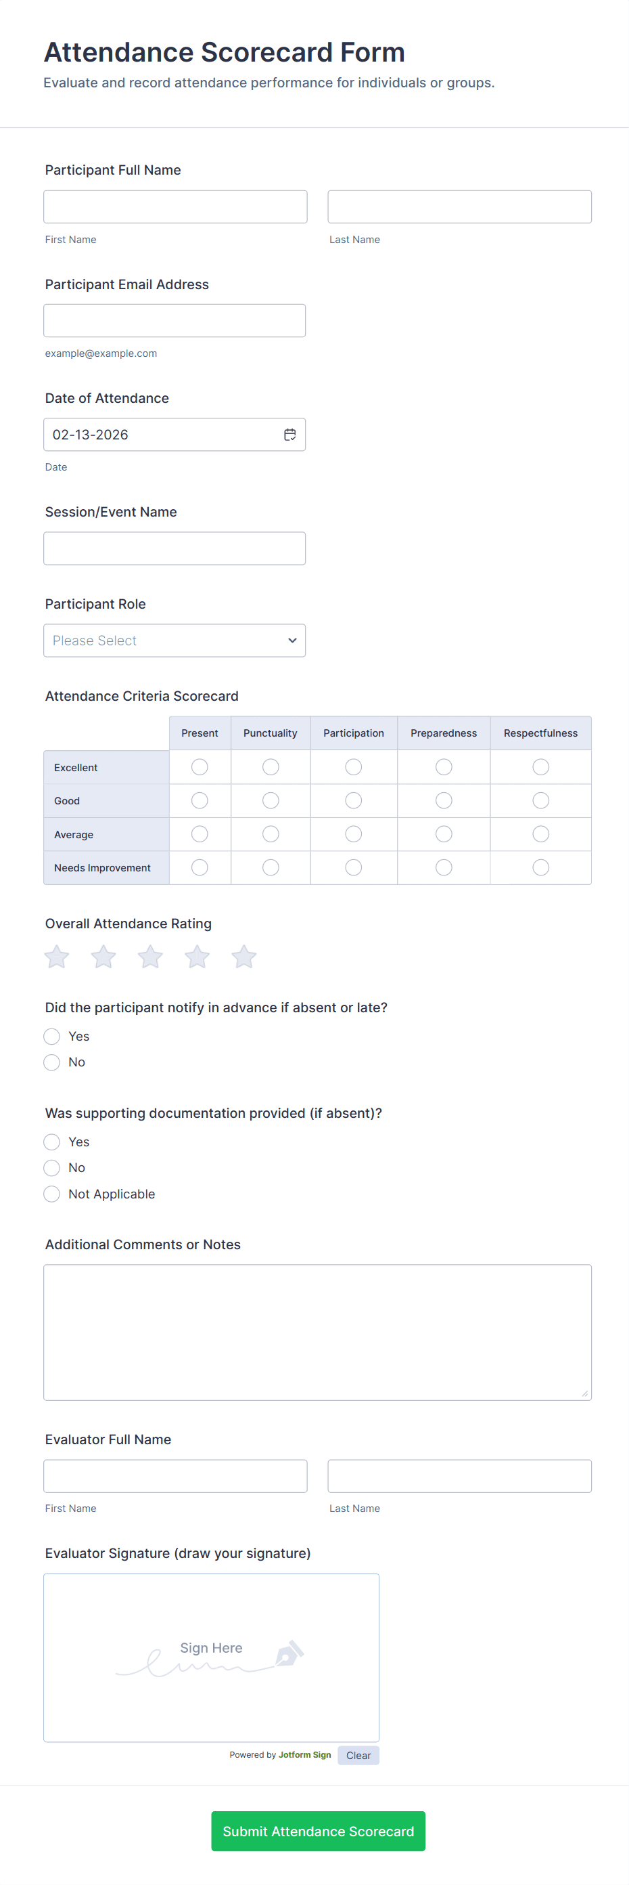Image resolution: width=629 pixels, height=1885 pixels.
Task: Open the Jotform Sign link
Action: click(x=304, y=1755)
